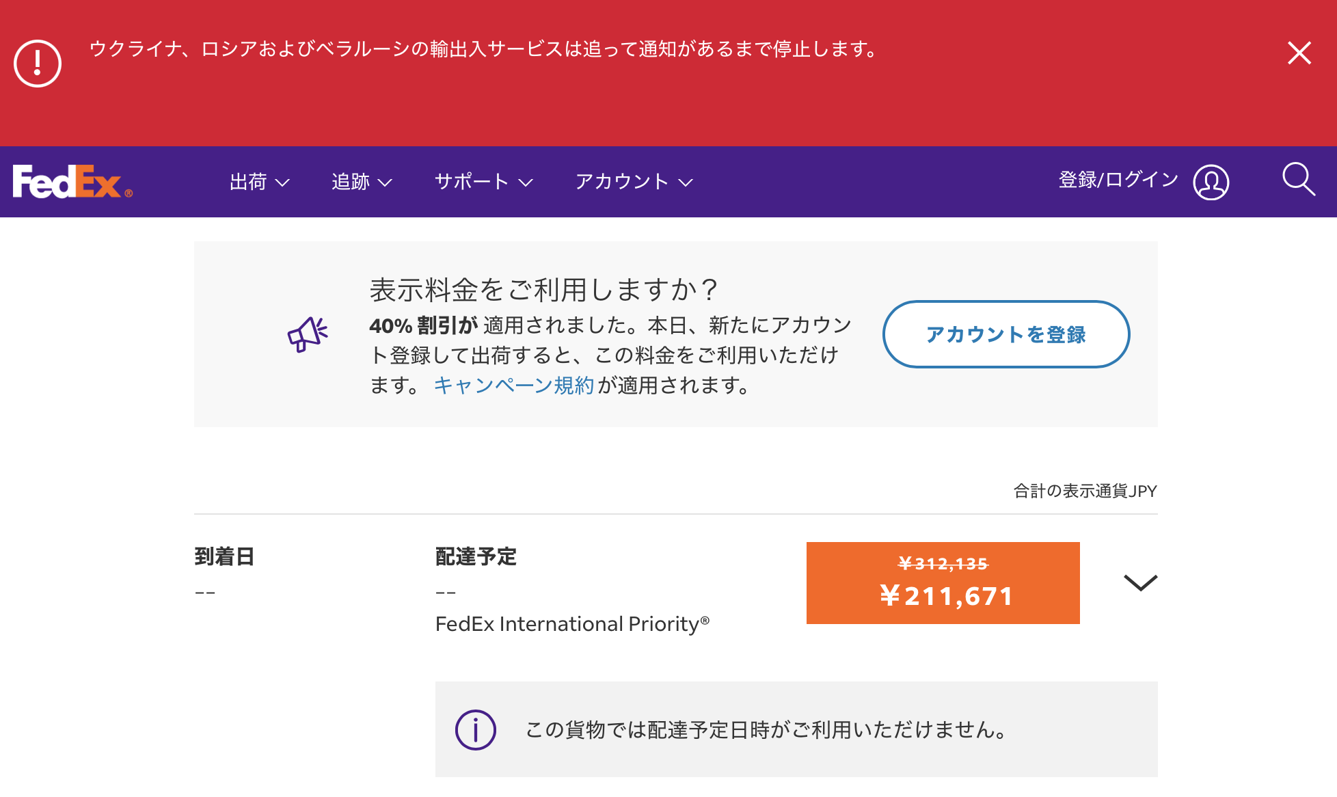Open キャンペーン規約 campaign terms link
This screenshot has width=1337, height=797.
[x=514, y=386]
